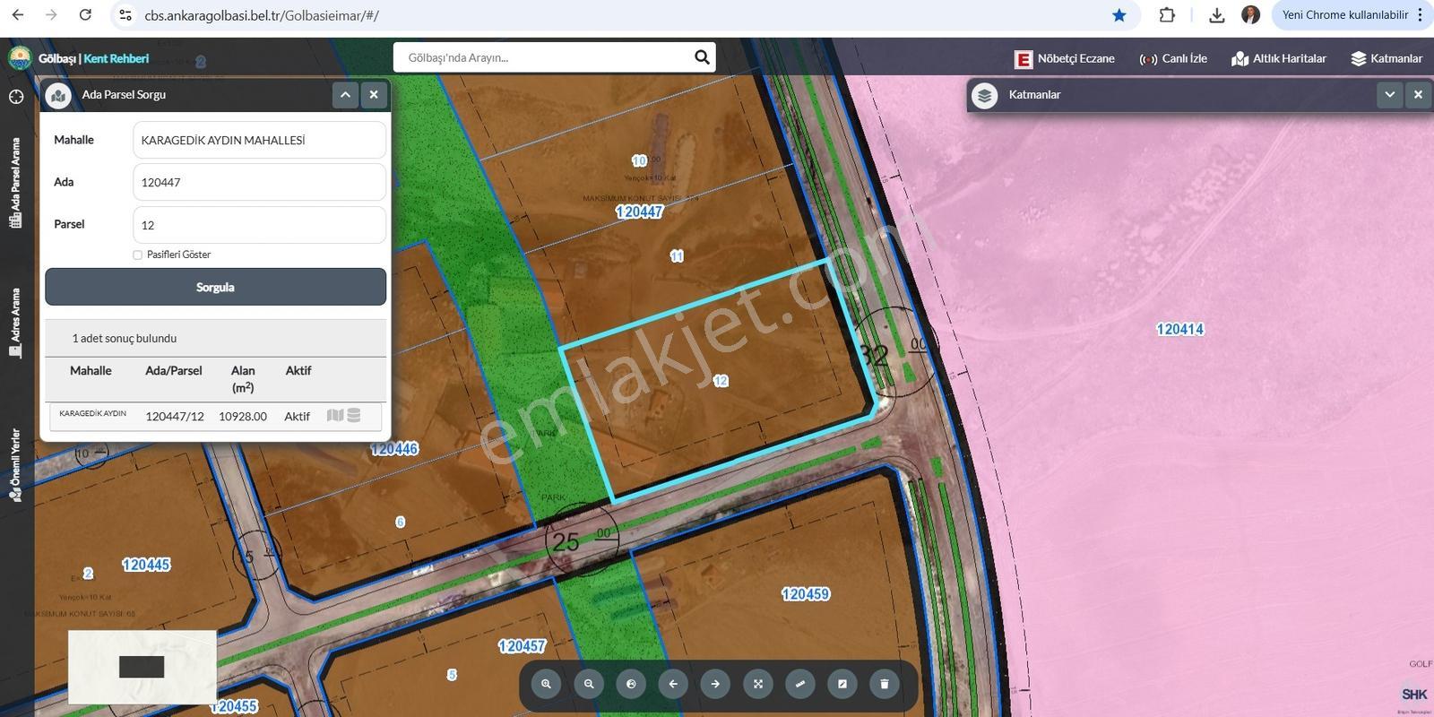Switch to Adres Arama sidebar tab

pos(16,324)
